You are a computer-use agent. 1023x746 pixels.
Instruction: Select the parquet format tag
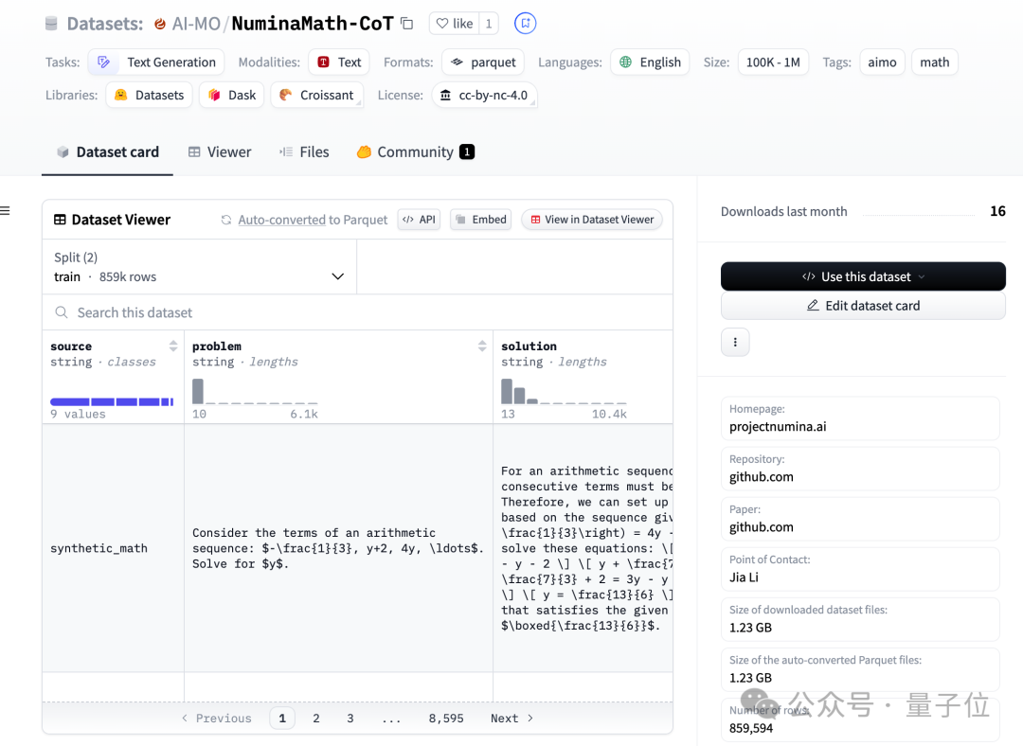click(x=483, y=62)
